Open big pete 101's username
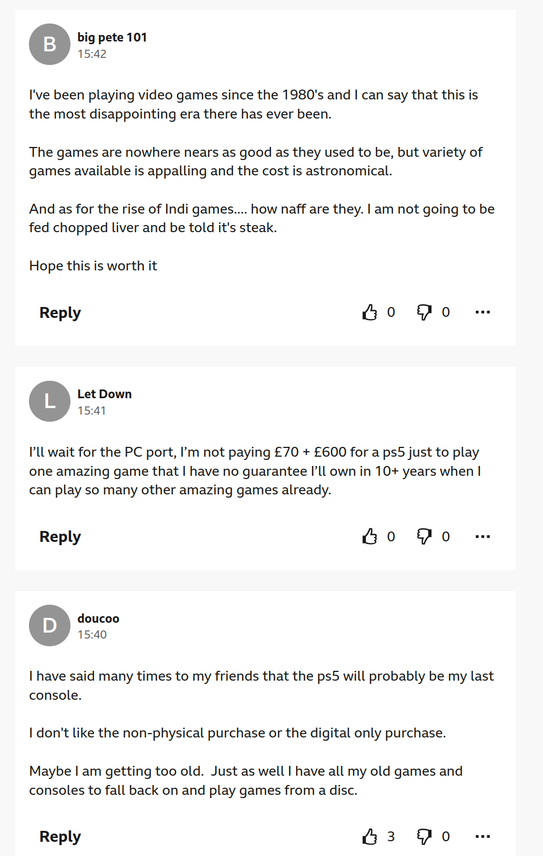Screen dimensions: 543x856 click(112, 37)
